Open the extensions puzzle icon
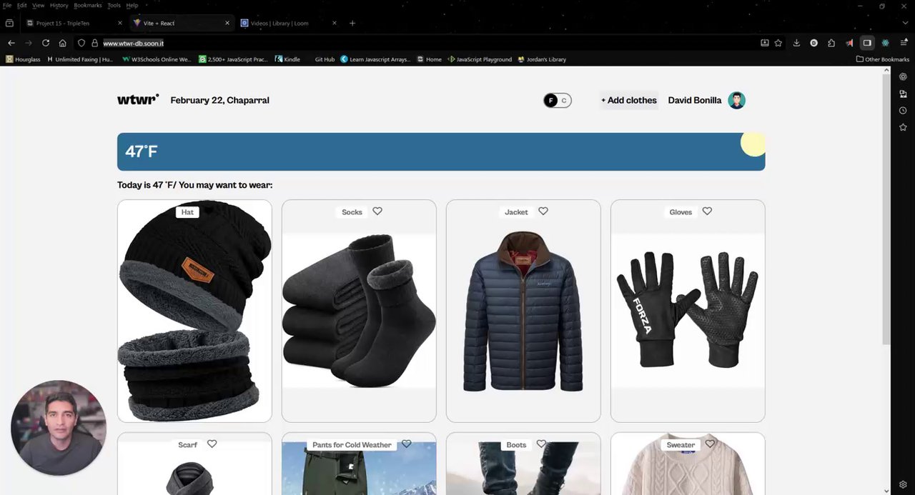Viewport: 915px width, 495px height. (x=831, y=43)
